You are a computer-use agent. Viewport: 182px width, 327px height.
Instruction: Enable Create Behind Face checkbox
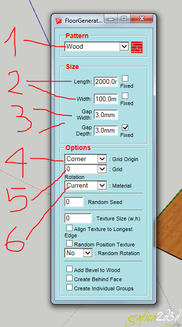(x=69, y=278)
